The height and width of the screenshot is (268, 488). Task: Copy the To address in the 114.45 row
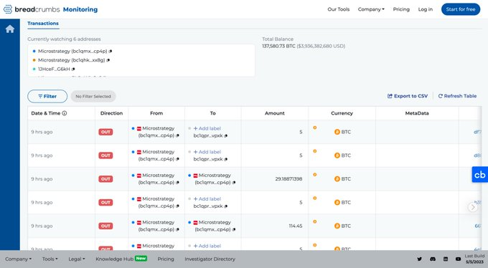coord(234,230)
